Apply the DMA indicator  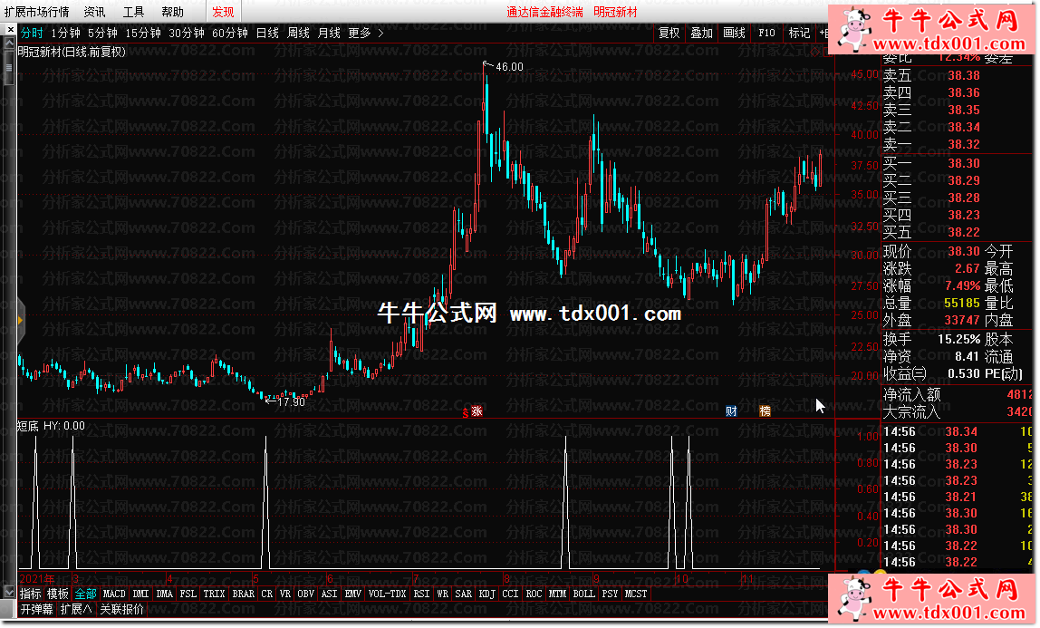coord(165,594)
